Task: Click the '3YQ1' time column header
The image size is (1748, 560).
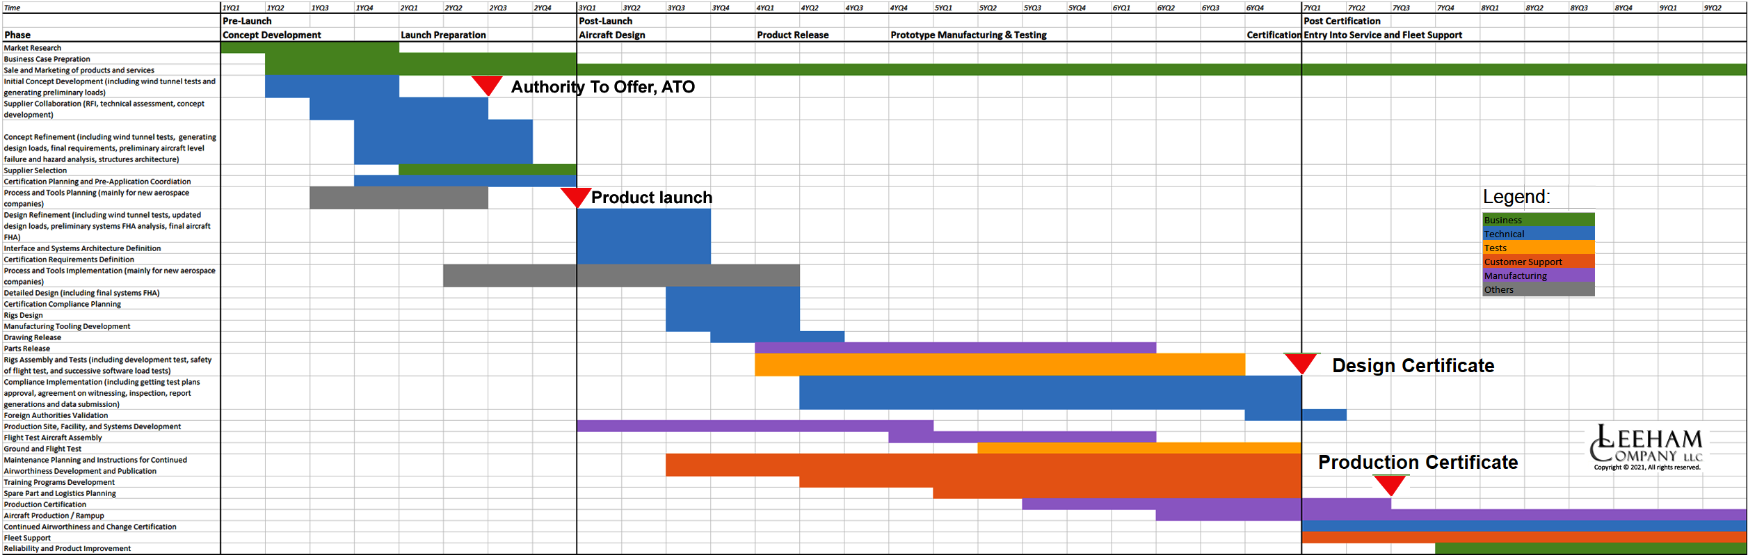Action: tap(587, 8)
